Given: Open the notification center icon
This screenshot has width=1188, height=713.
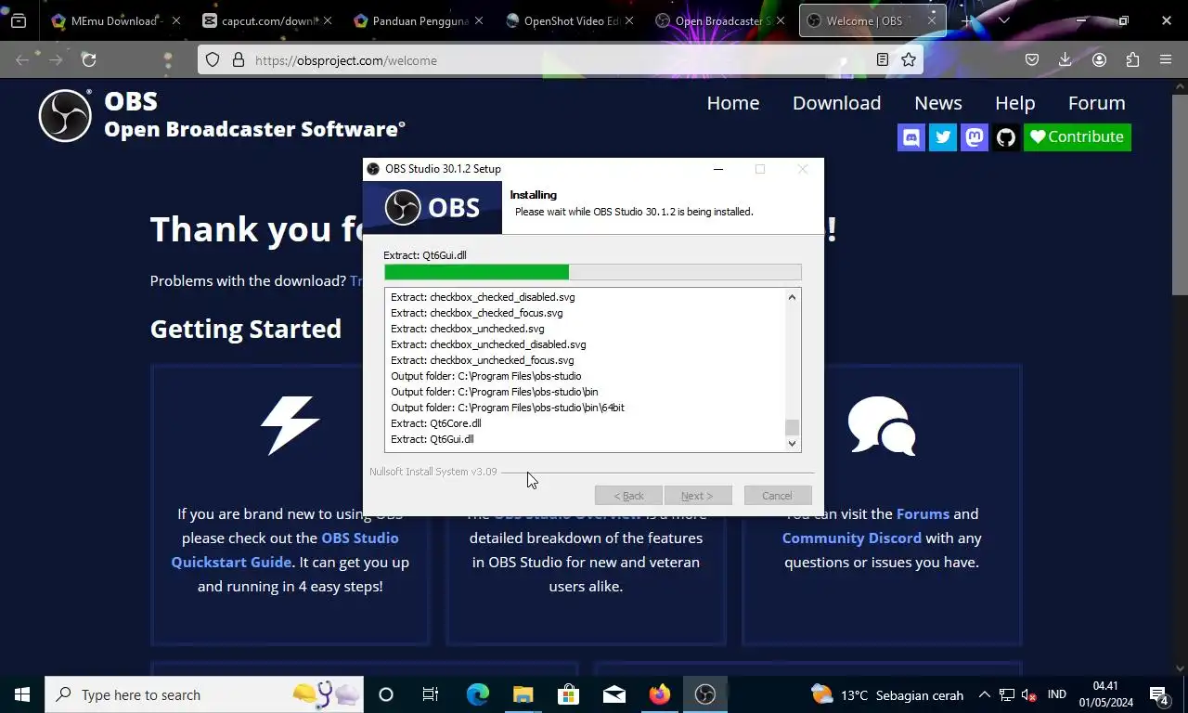Looking at the screenshot, I should tap(1158, 694).
